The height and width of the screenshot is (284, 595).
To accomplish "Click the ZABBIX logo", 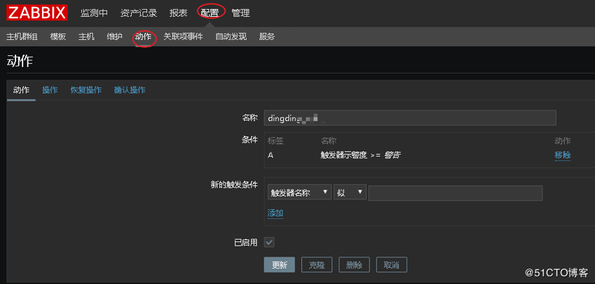I will click(37, 13).
